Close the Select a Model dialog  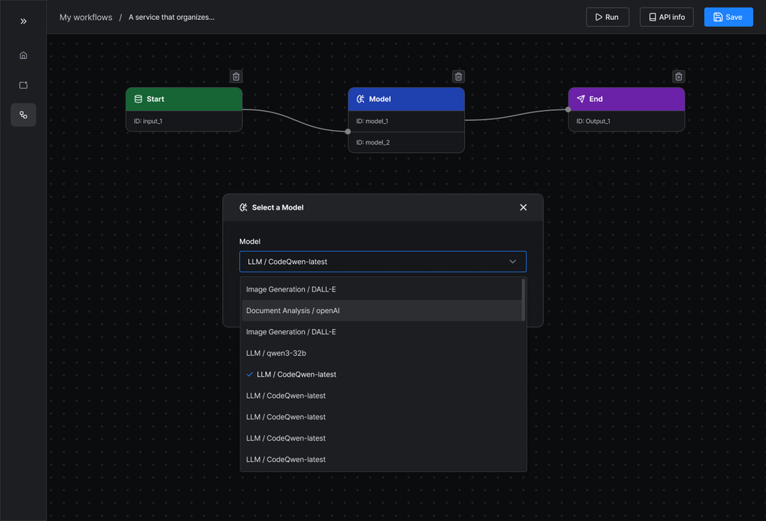pos(523,207)
